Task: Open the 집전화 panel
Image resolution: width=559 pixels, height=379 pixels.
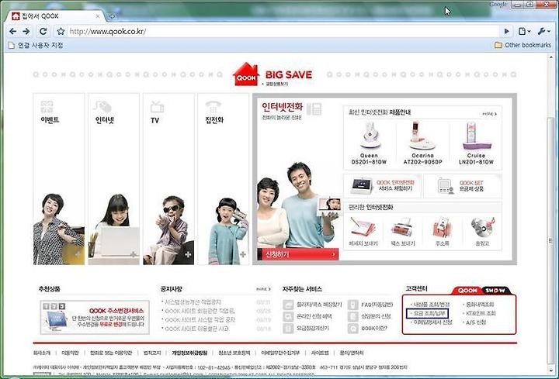Action: point(224,179)
